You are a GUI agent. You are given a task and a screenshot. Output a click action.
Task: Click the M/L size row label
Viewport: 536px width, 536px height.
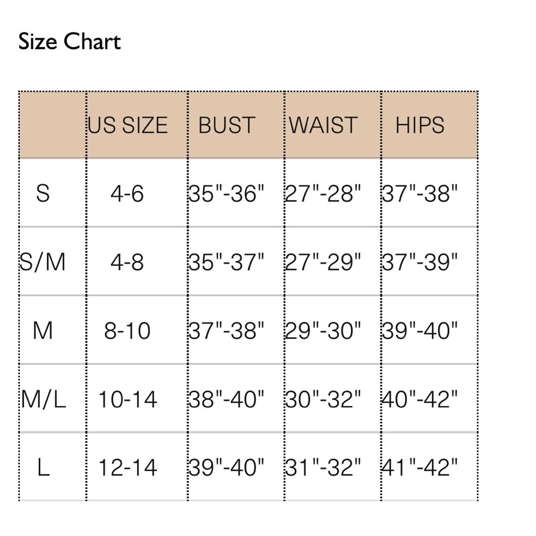[x=43, y=399]
